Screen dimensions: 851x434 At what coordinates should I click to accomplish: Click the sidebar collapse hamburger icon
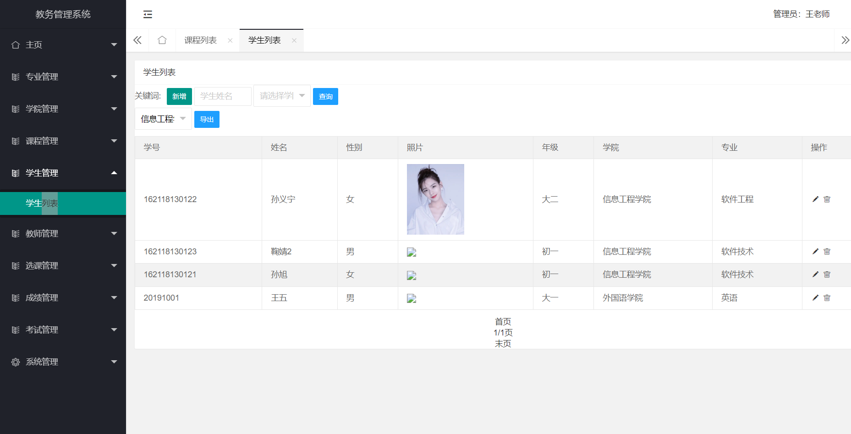[x=148, y=14]
